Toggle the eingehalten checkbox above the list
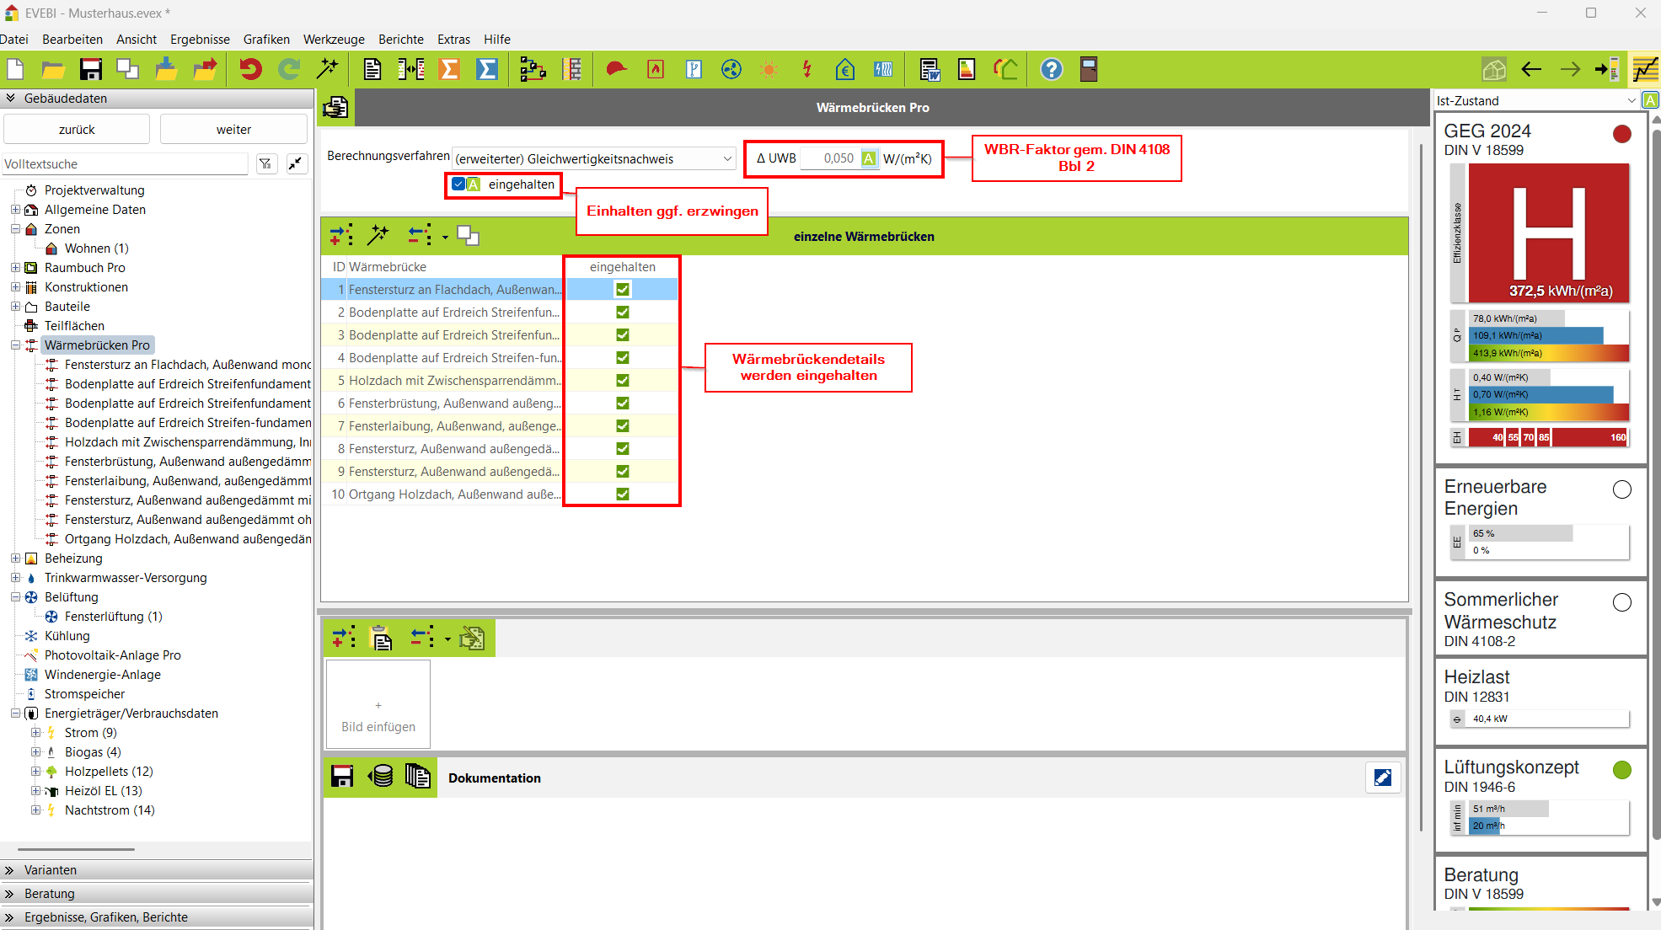The width and height of the screenshot is (1661, 930). (x=458, y=184)
